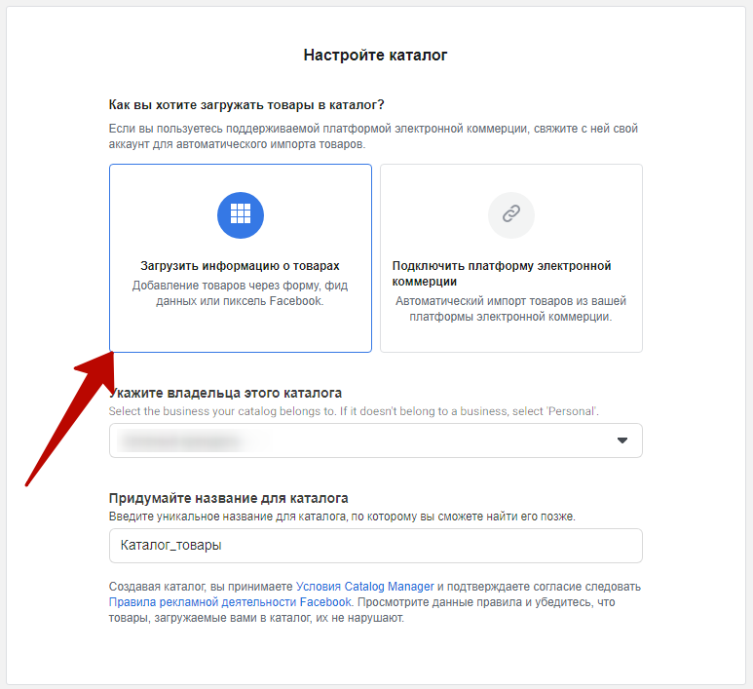Click hint 'Select the business your catalog belongs to'
The width and height of the screenshot is (753, 689).
pyautogui.click(x=223, y=411)
